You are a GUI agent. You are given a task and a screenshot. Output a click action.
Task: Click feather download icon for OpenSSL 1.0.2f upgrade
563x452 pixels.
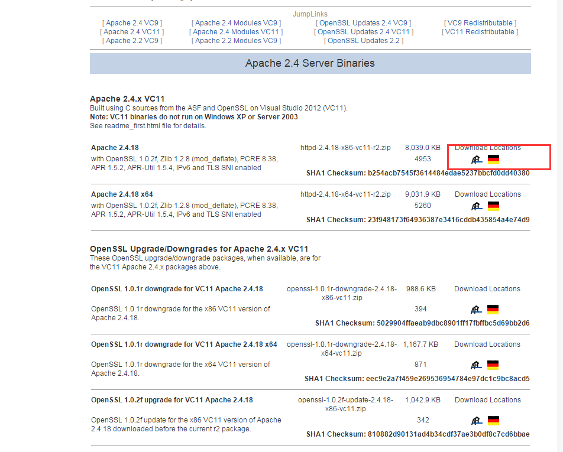pos(477,421)
